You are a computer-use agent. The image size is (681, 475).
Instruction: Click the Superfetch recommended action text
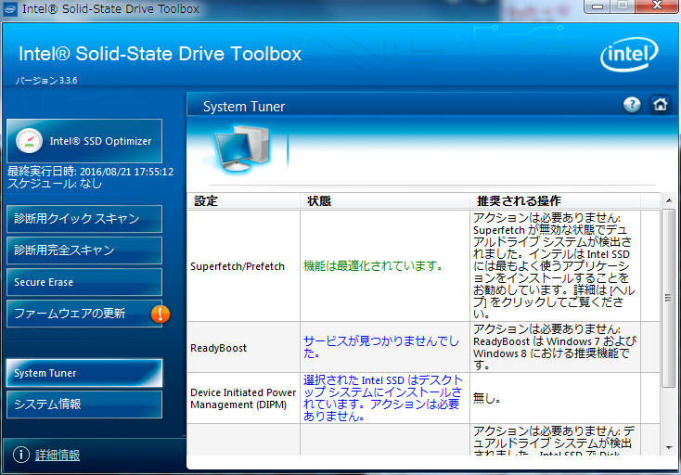[x=554, y=265]
